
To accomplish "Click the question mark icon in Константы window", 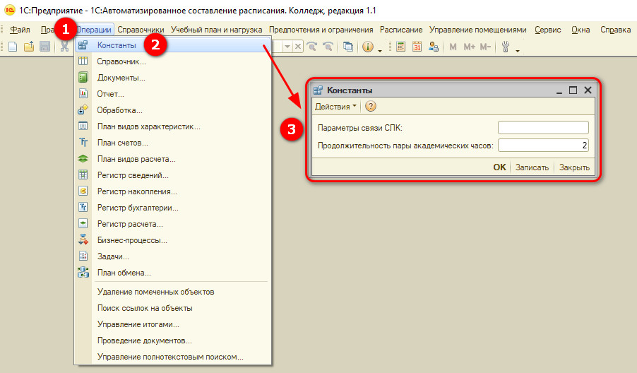I will click(x=371, y=107).
